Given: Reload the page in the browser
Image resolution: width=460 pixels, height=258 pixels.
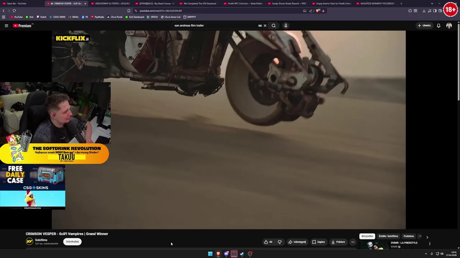Looking at the screenshot, I should [x=14, y=11].
